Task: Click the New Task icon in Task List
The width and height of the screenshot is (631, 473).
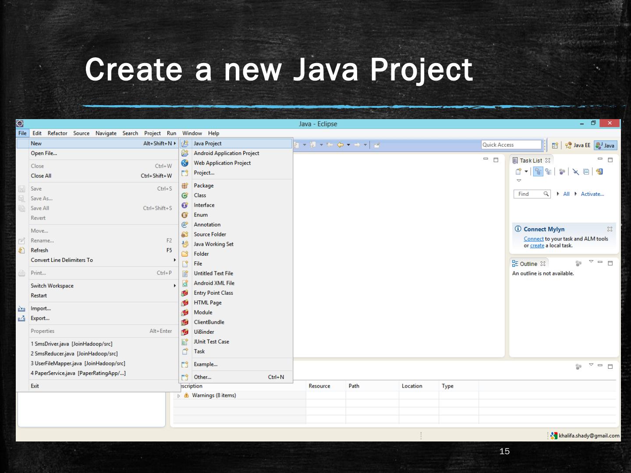Action: pyautogui.click(x=518, y=172)
